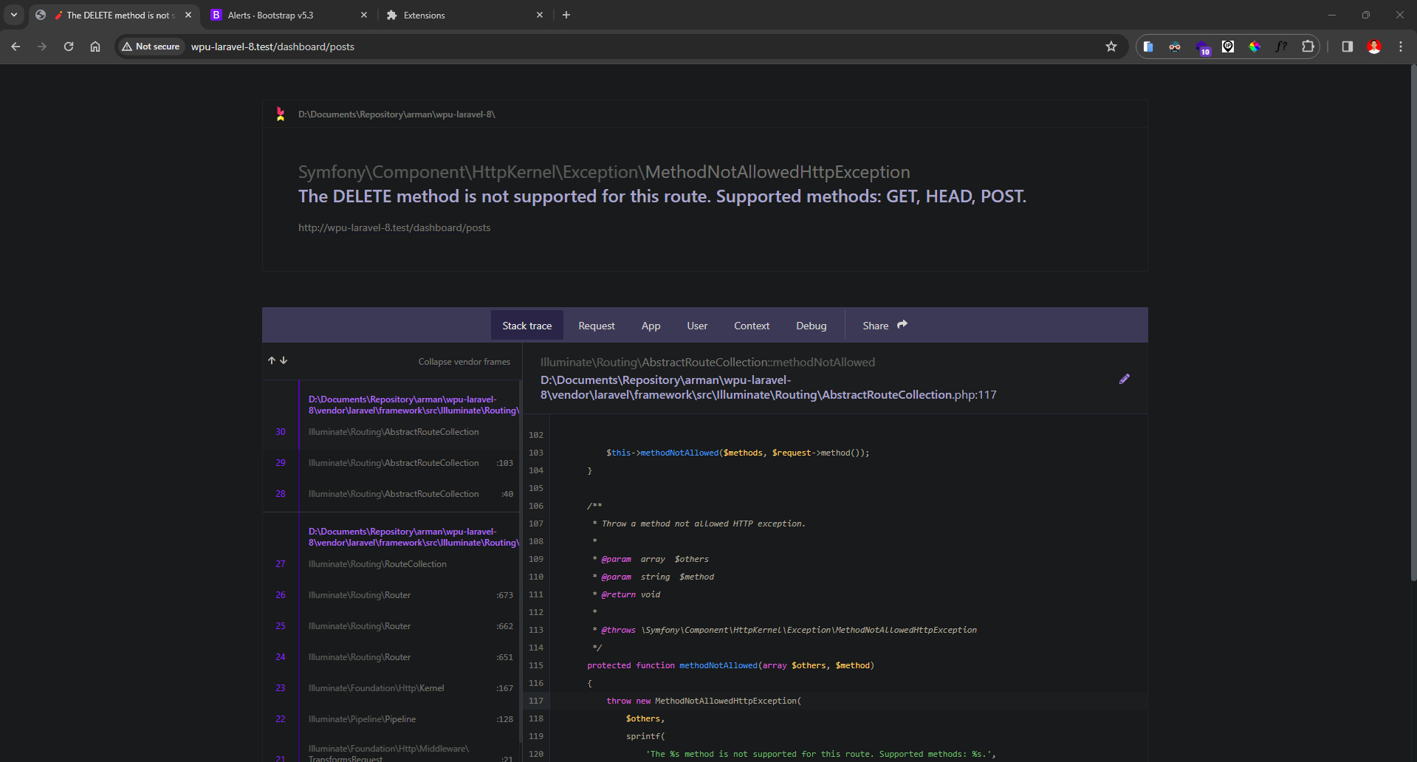Open the Share dropdown
The height and width of the screenshot is (762, 1417).
(884, 326)
